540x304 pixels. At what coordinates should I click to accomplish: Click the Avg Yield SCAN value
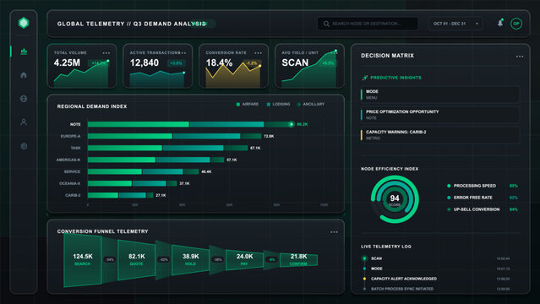click(x=295, y=62)
